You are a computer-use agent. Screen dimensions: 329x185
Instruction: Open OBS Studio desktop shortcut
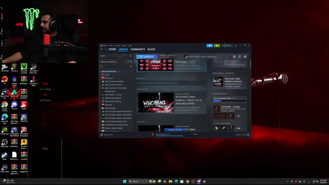(x=5, y=143)
